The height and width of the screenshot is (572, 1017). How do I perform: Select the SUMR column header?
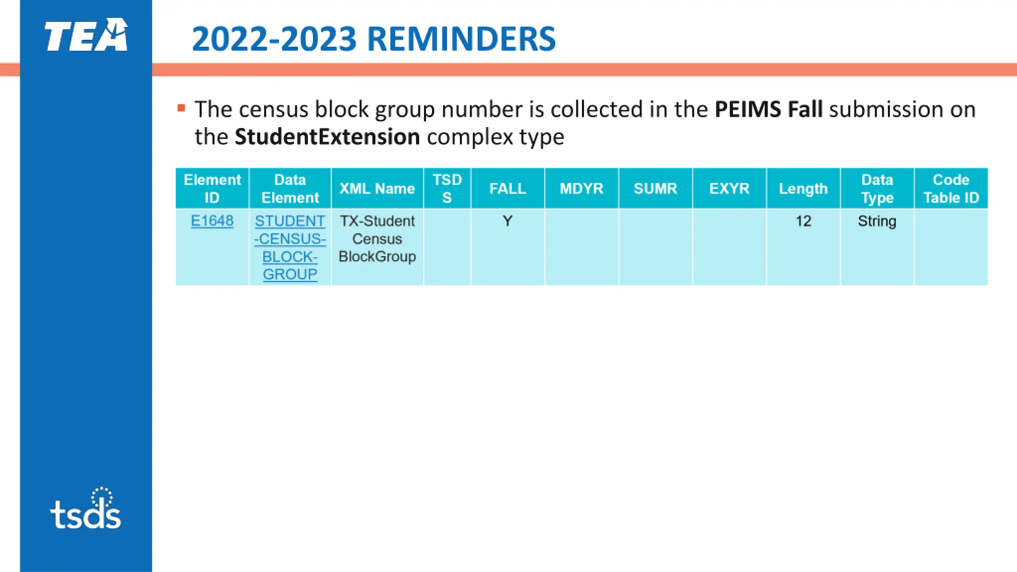(655, 188)
